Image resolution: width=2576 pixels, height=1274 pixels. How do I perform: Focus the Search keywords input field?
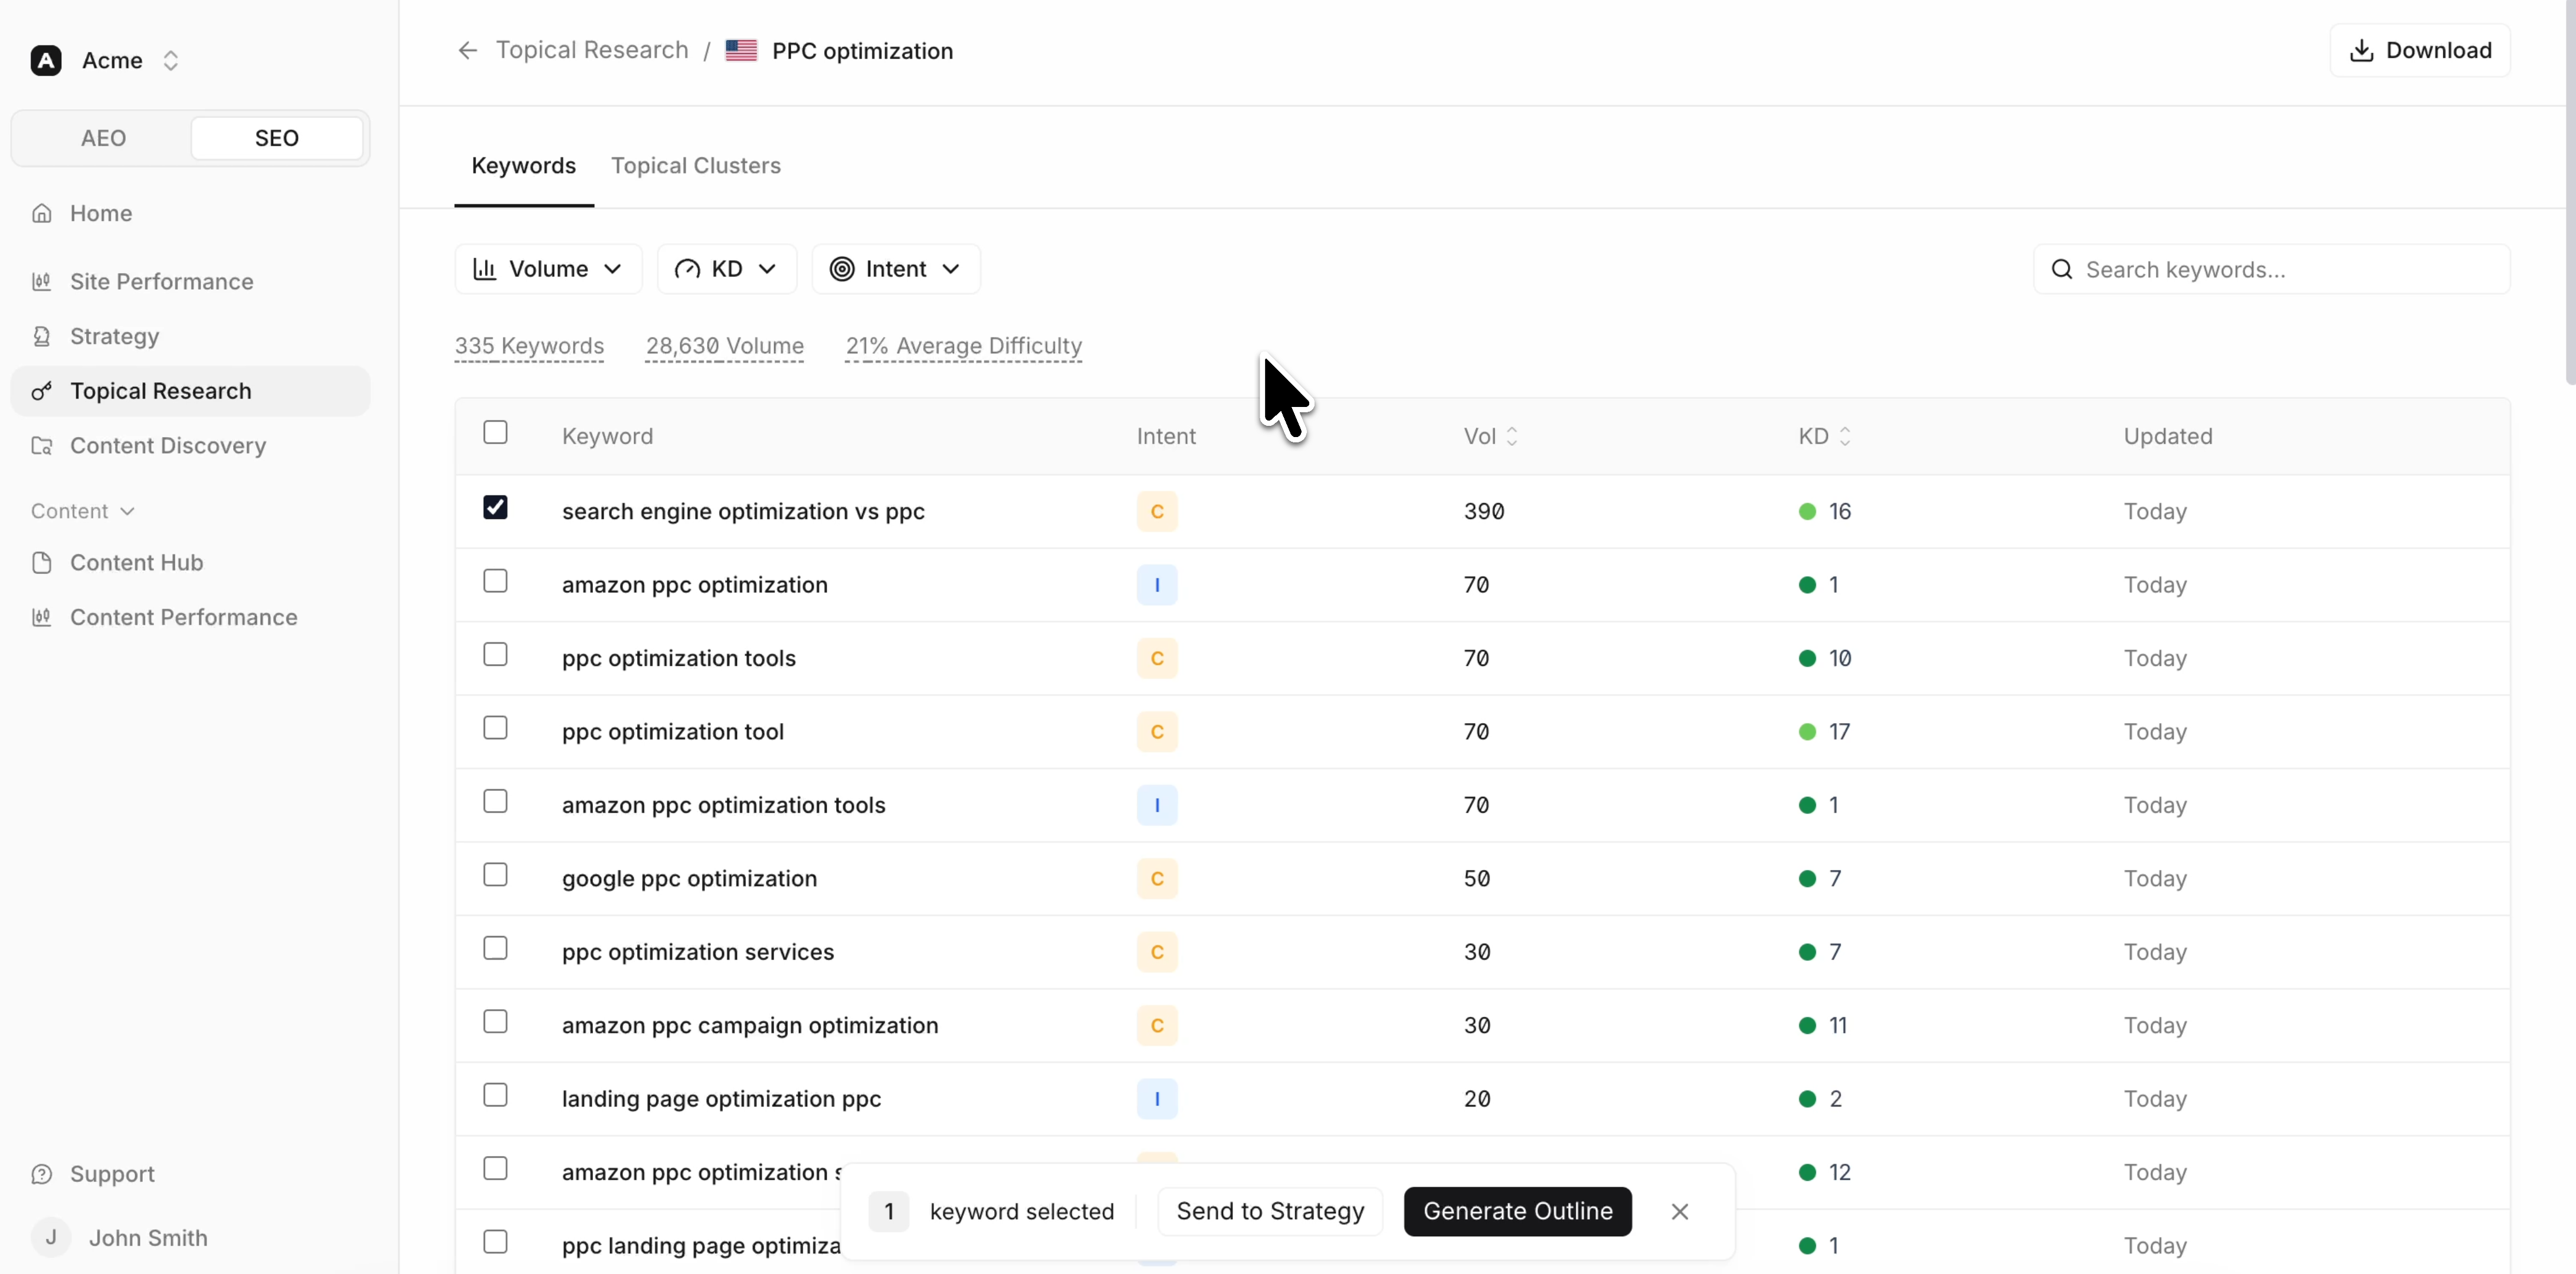[x=2272, y=269]
